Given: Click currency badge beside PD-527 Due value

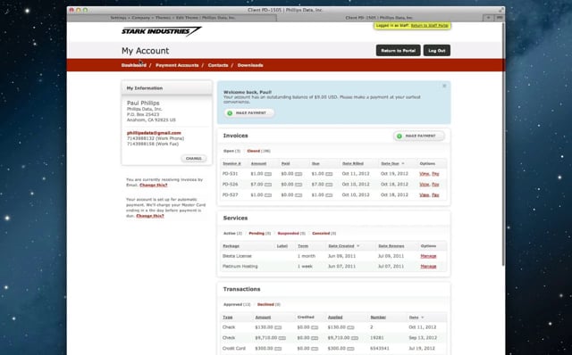Looking at the screenshot, I should pyautogui.click(x=329, y=195).
